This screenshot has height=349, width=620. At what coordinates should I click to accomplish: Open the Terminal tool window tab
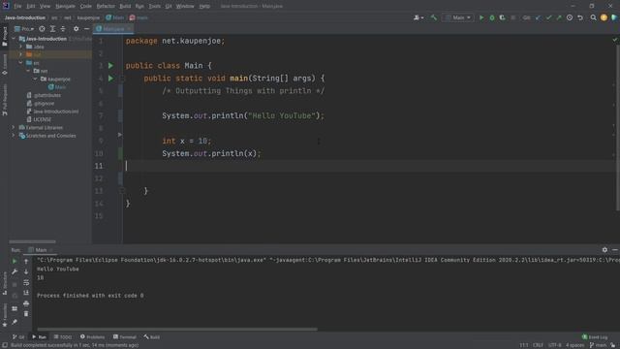(125, 337)
